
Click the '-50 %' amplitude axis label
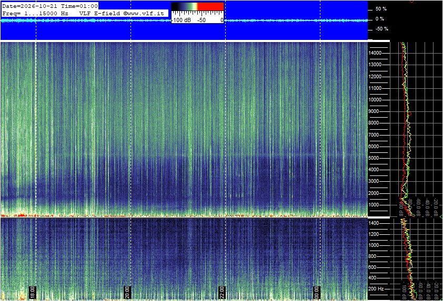click(381, 29)
